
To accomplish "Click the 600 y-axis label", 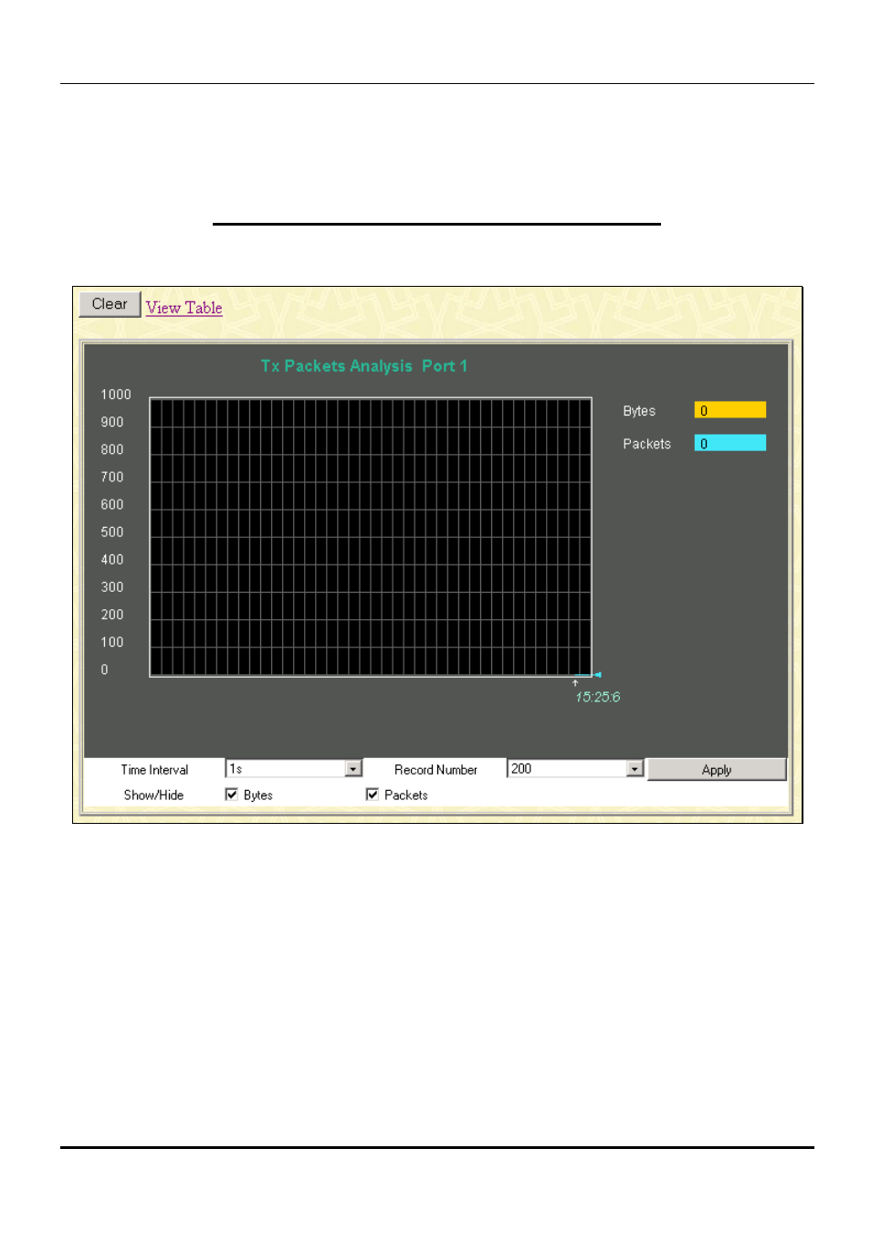I will 112,504.
